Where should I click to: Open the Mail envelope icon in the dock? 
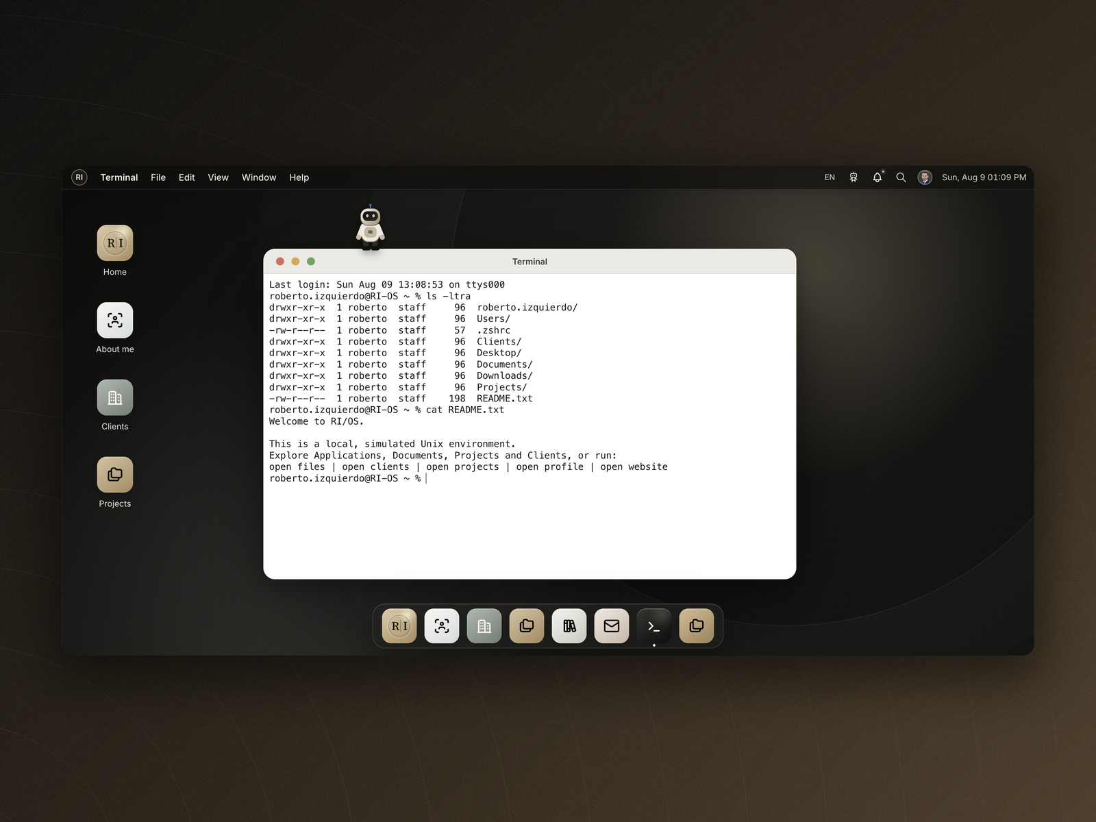click(x=612, y=626)
